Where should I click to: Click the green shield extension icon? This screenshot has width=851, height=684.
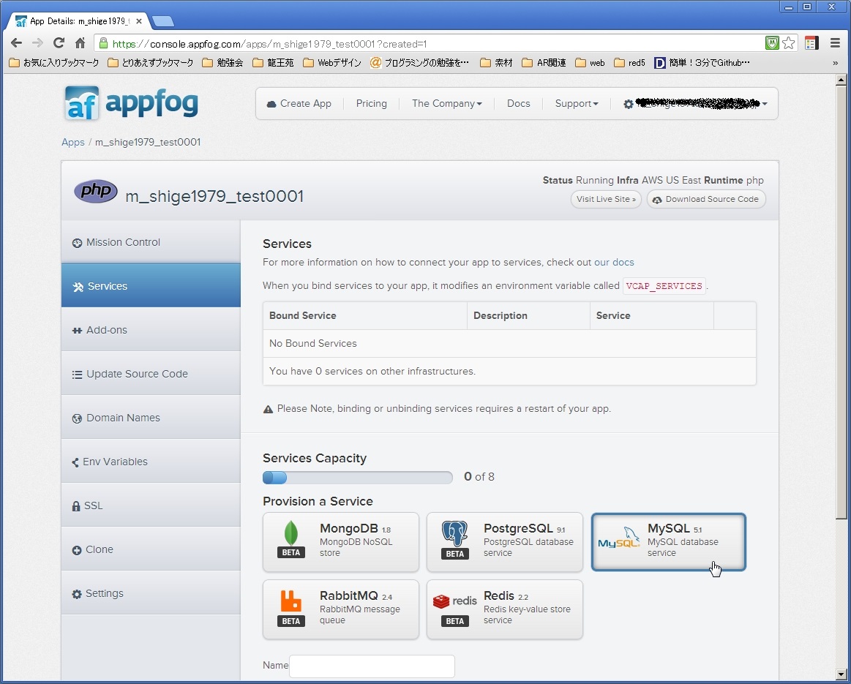click(x=772, y=43)
